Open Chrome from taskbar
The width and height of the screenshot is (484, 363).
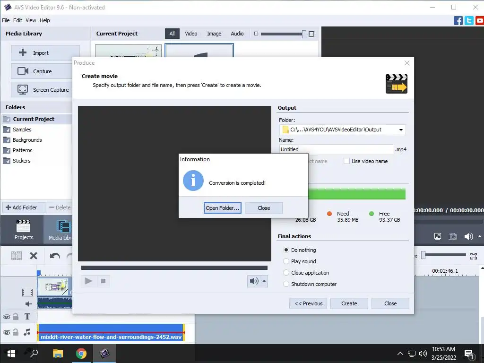tap(81, 354)
